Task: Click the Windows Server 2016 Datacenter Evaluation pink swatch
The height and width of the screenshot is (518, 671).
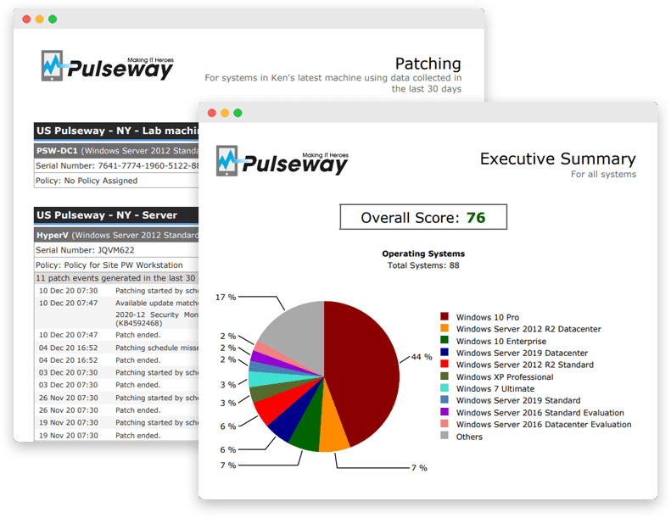Action: (445, 424)
